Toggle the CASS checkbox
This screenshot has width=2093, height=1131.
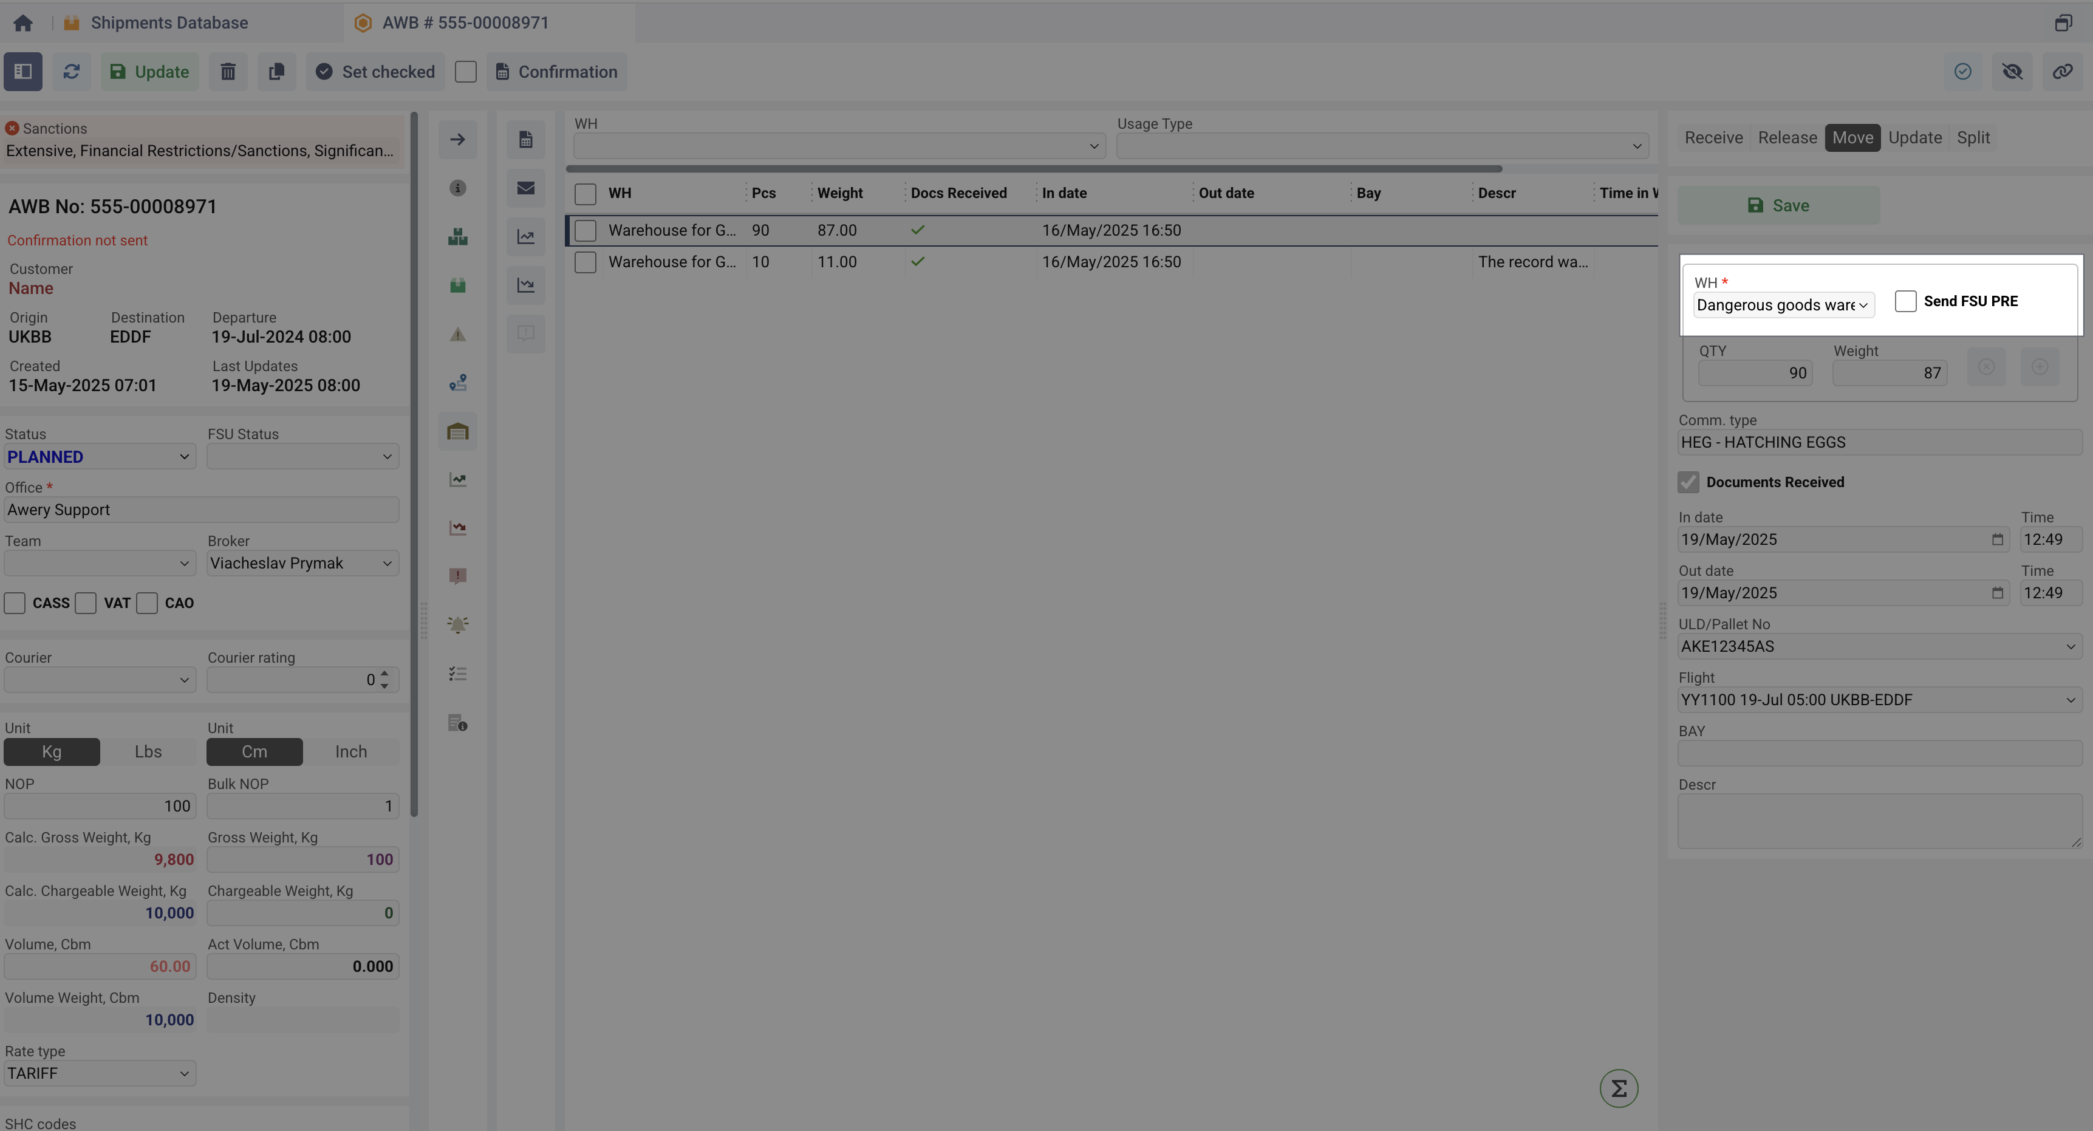15,603
